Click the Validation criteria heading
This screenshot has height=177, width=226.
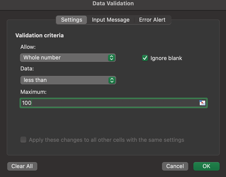coord(39,35)
